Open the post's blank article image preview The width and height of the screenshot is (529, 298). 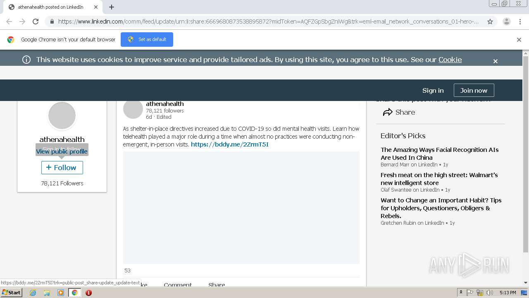241,208
